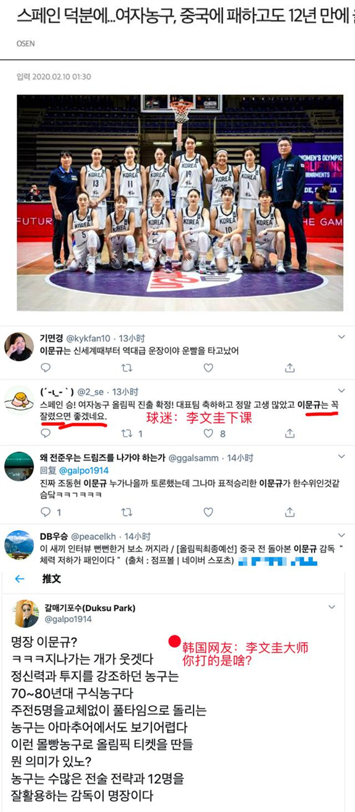Image resolution: width=355 pixels, height=812 pixels.
Task: Open kykfan10's profile picture
Action: click(x=19, y=347)
